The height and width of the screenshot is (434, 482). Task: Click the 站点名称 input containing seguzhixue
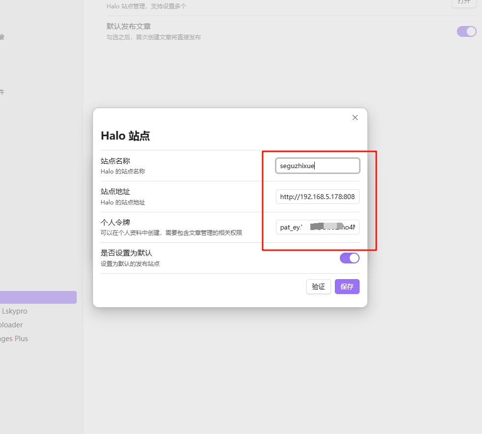(x=317, y=166)
